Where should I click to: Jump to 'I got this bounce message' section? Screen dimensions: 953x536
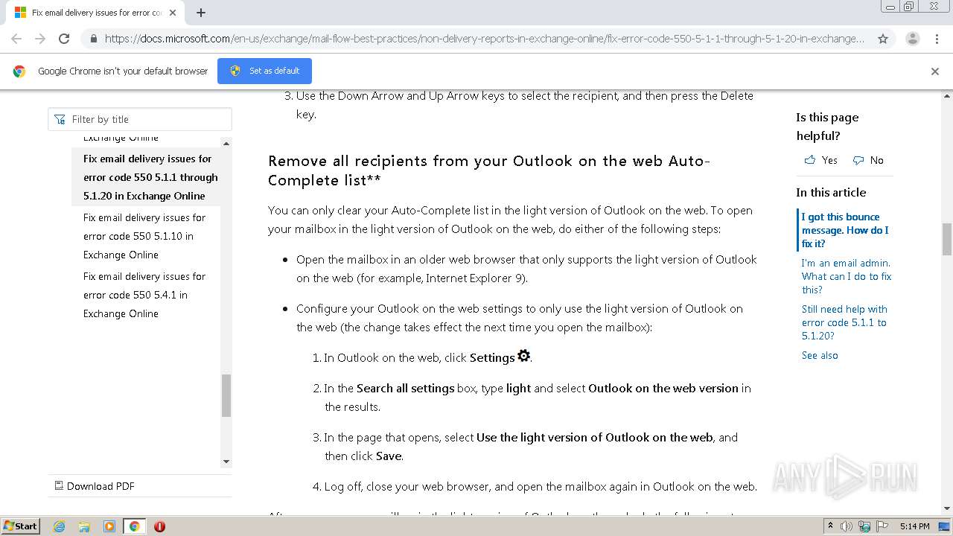pos(845,230)
